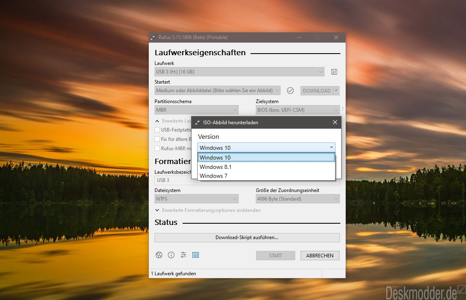Toggle the Rufus-MBR checkbox
Image resolution: width=466 pixels, height=300 pixels.
[x=157, y=148]
